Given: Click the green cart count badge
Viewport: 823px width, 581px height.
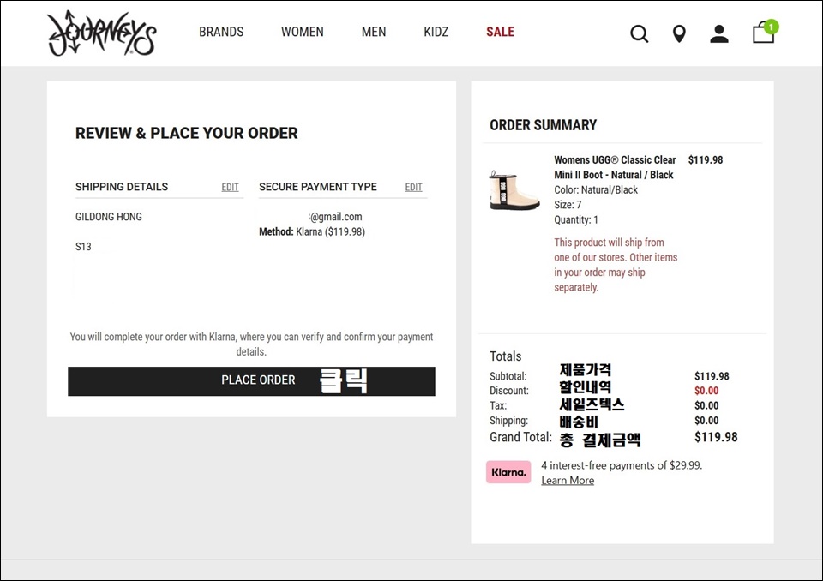Looking at the screenshot, I should tap(772, 27).
